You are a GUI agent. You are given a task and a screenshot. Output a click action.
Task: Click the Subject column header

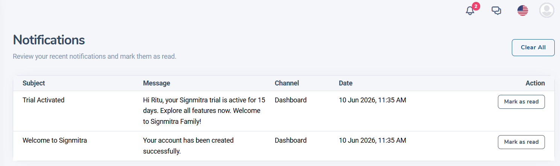[x=34, y=83]
